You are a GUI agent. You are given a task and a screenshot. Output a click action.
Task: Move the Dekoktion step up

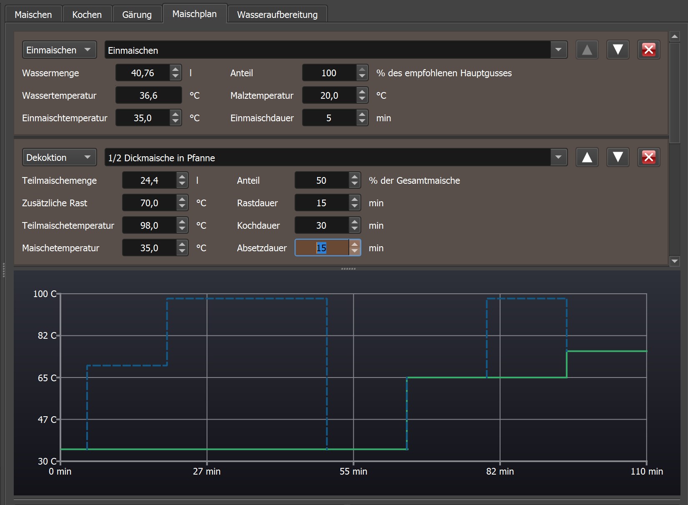click(x=587, y=157)
